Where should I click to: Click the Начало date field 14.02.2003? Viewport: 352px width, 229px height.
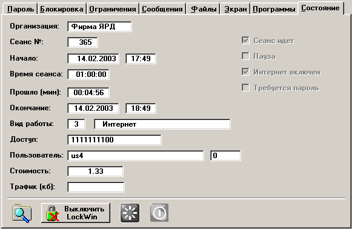point(93,59)
